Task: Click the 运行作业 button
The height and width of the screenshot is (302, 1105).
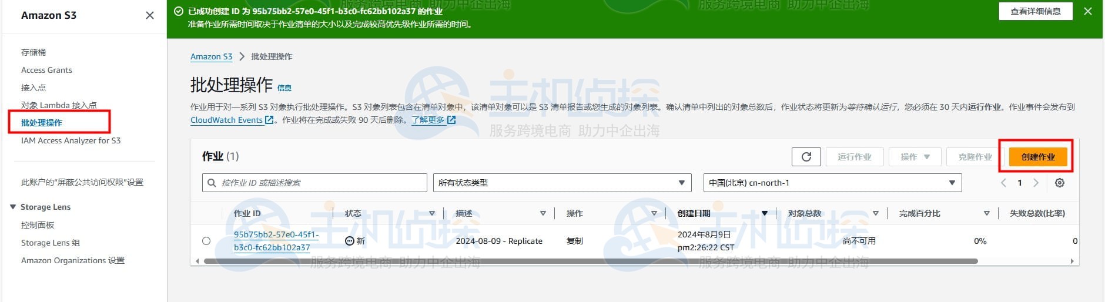Action: 854,157
